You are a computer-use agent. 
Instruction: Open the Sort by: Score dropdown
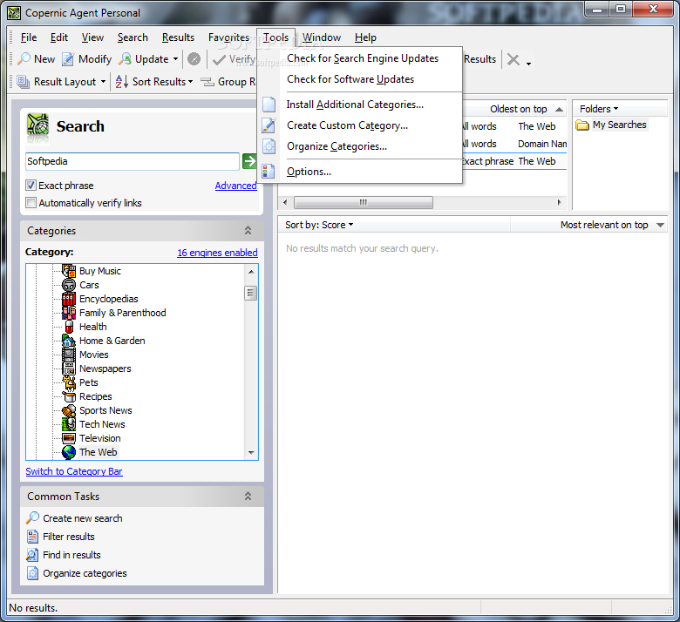tap(319, 225)
